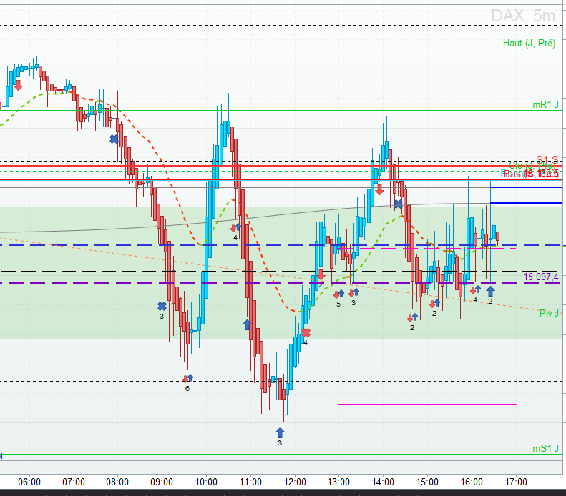Click the arrow pair signal labeled 5
Screen dimensions: 566x496
point(338,294)
